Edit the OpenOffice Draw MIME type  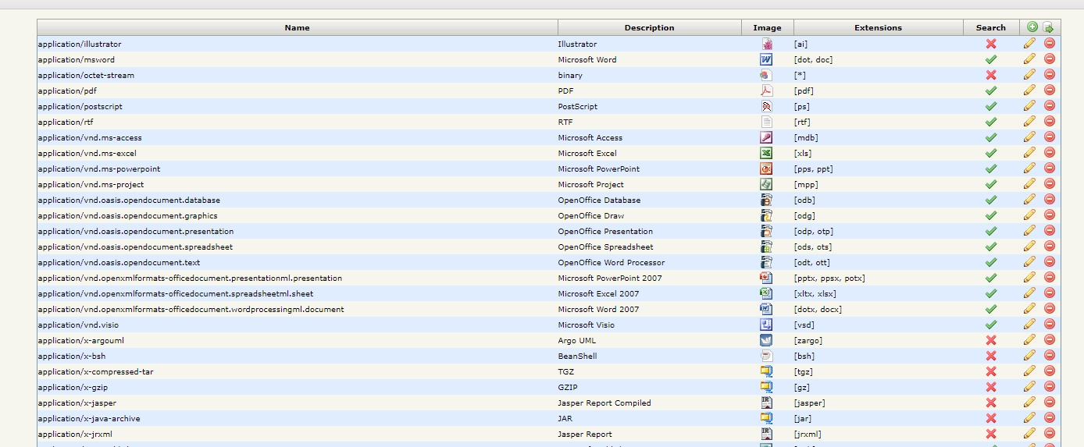click(x=1029, y=215)
